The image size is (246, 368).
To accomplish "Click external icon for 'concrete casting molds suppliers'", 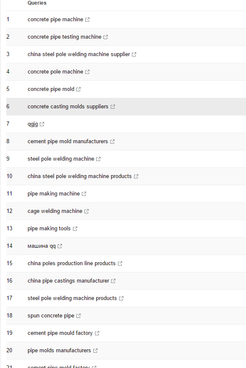I will coord(113,107).
